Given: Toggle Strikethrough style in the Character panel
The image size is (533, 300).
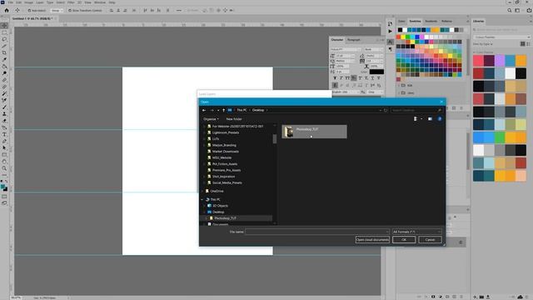Looking at the screenshot, I should point(378,77).
